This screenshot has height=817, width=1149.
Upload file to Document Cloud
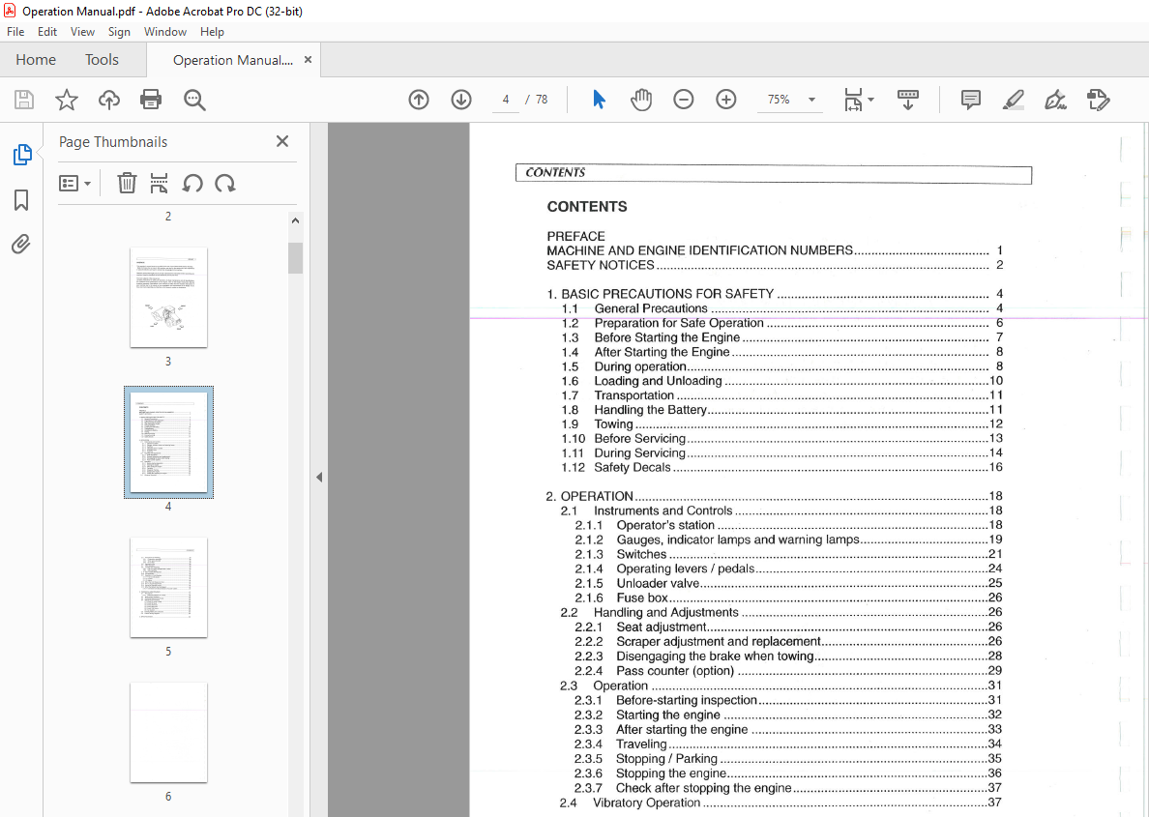pos(109,100)
